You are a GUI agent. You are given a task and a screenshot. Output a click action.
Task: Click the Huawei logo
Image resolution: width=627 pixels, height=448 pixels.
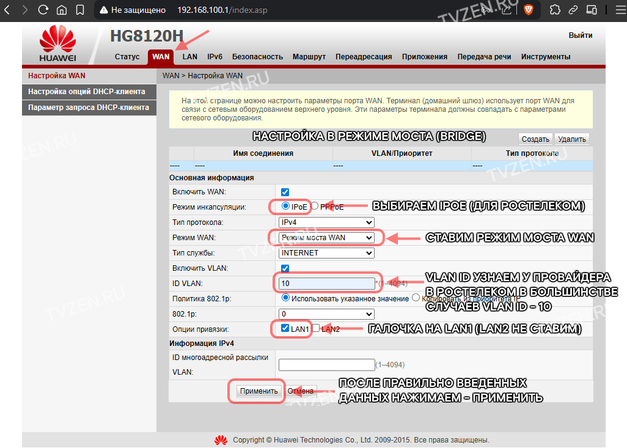[57, 43]
